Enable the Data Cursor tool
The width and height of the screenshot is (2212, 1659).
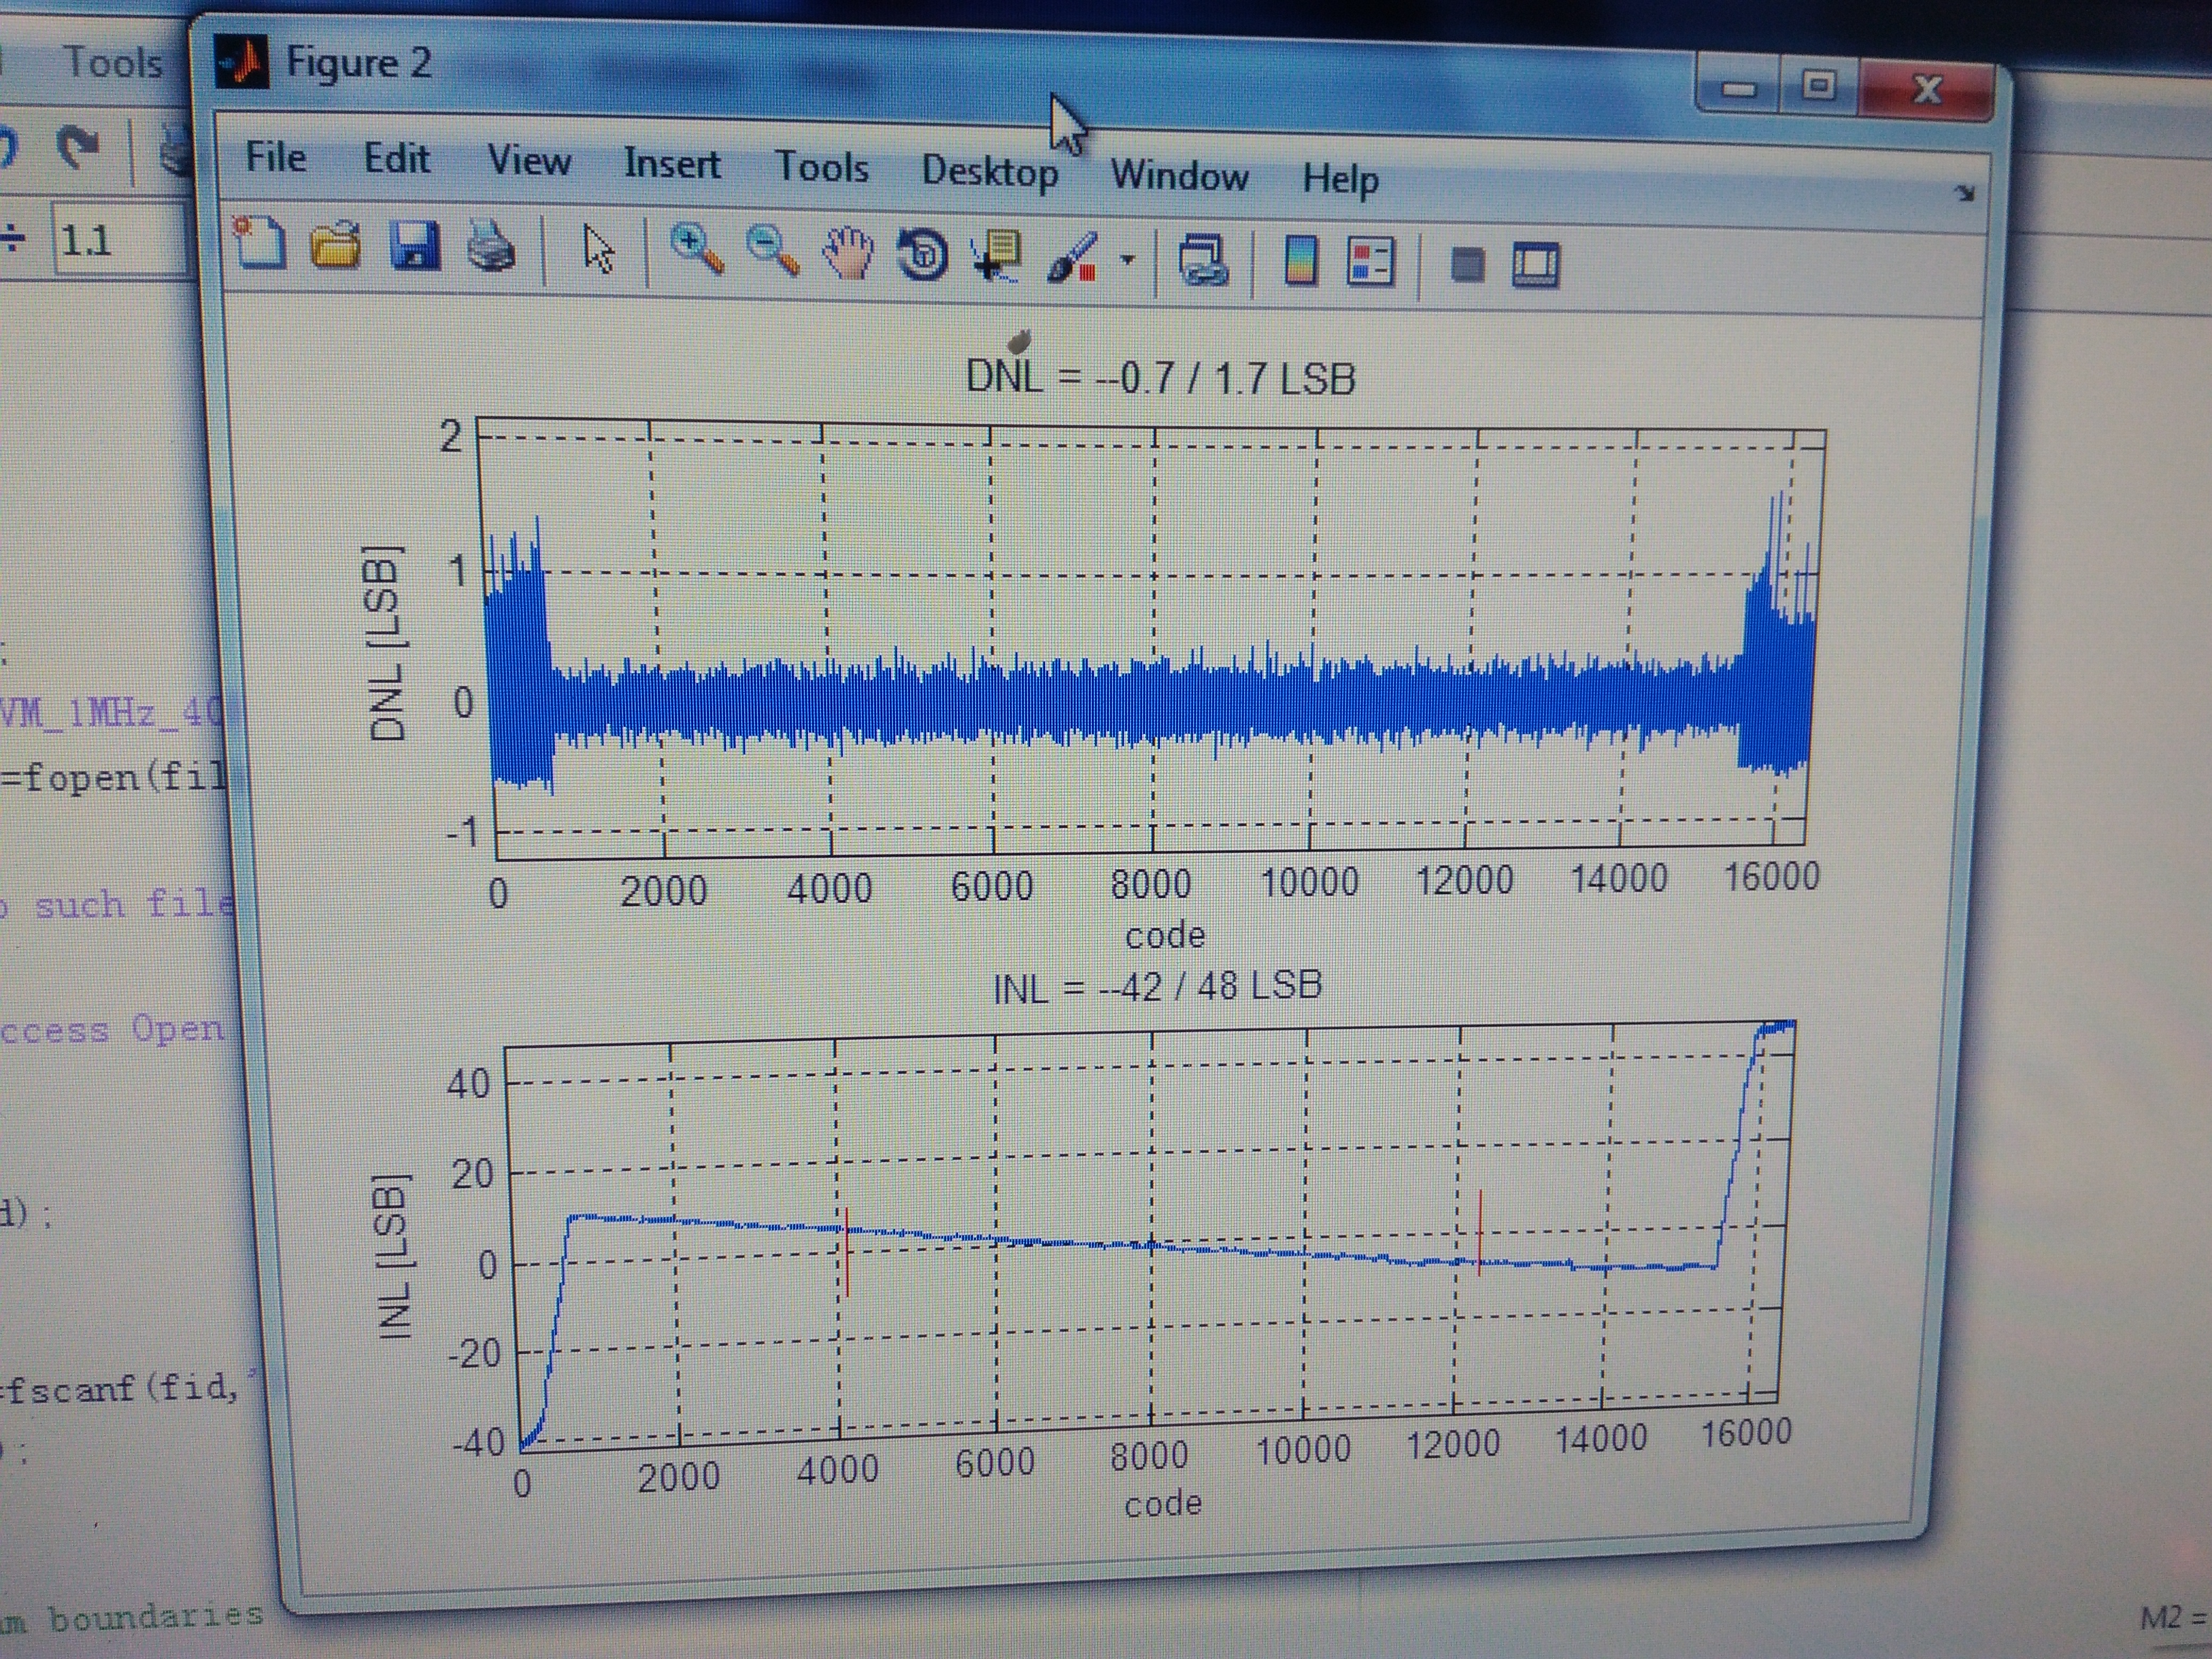coord(996,257)
